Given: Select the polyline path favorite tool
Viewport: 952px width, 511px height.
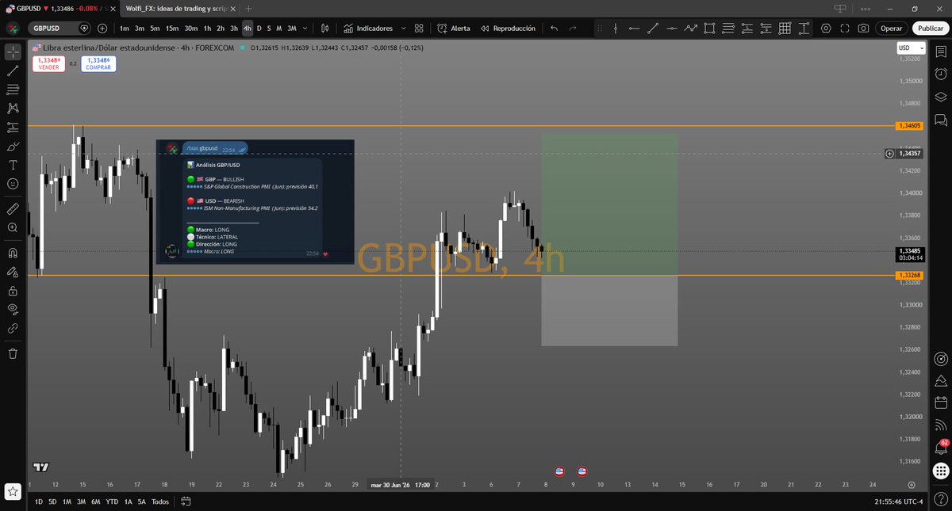Looking at the screenshot, I should (x=690, y=28).
